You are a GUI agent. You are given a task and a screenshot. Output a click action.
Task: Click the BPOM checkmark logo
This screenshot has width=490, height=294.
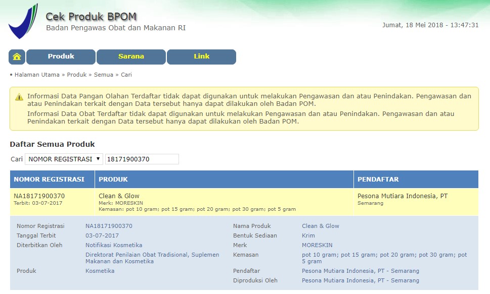(23, 21)
